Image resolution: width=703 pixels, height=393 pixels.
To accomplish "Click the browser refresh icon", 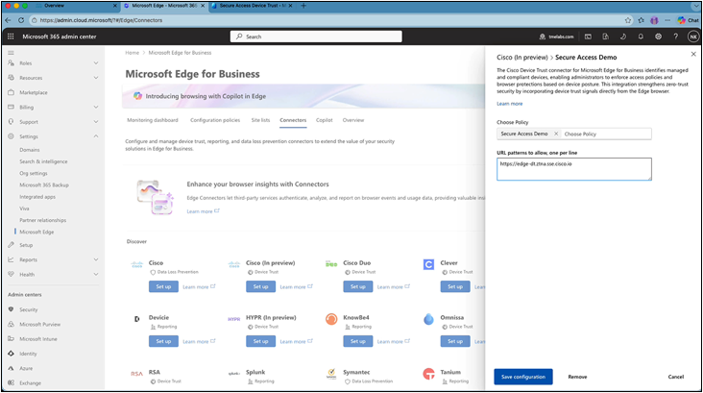I will coord(21,20).
